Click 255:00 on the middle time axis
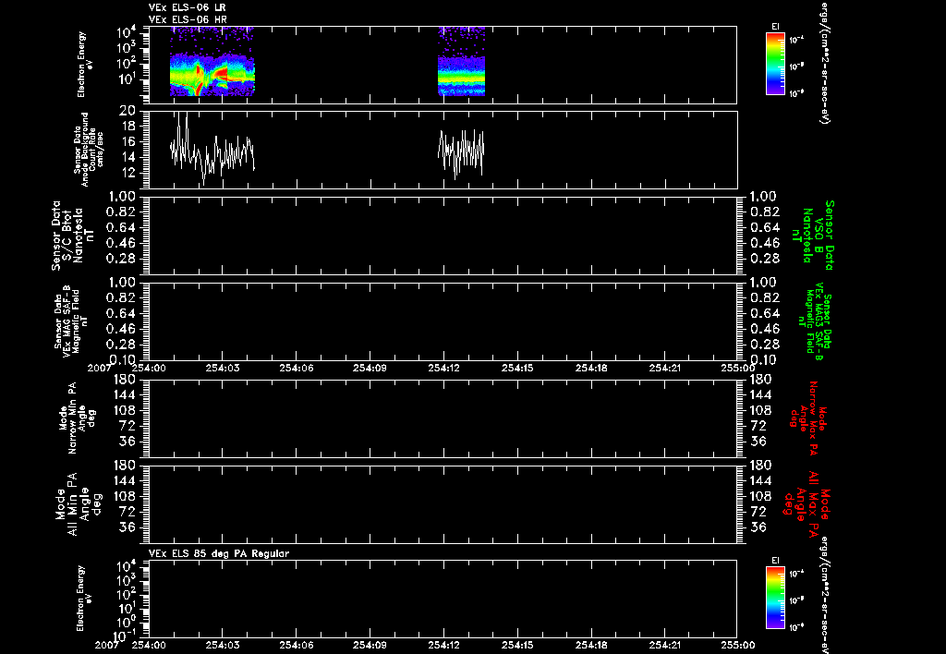This screenshot has width=946, height=654. [737, 368]
